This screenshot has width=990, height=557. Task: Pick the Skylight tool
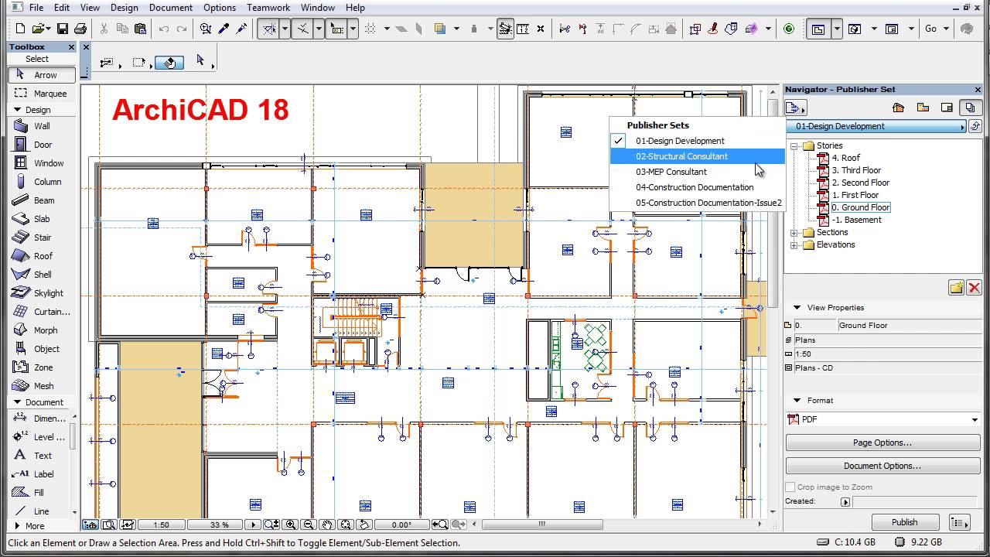43,293
